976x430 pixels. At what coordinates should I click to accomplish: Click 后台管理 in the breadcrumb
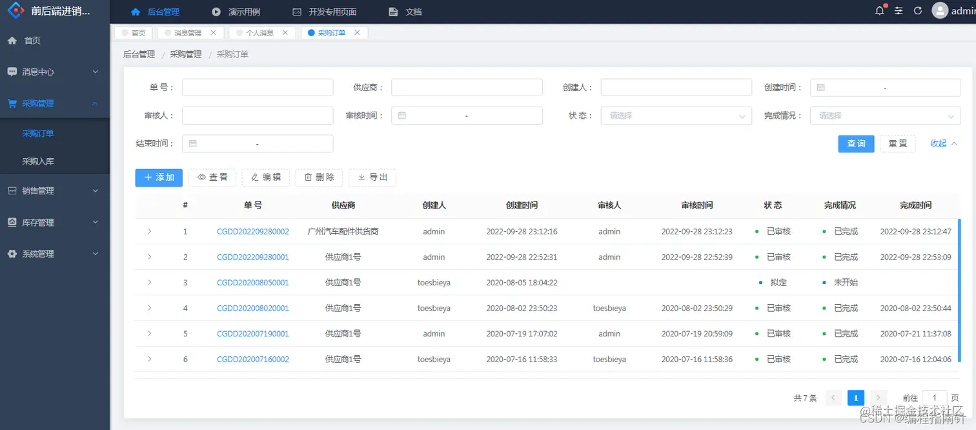139,54
